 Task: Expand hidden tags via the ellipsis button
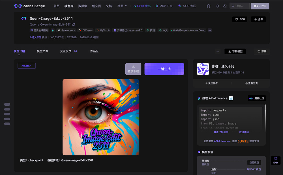[209, 30]
